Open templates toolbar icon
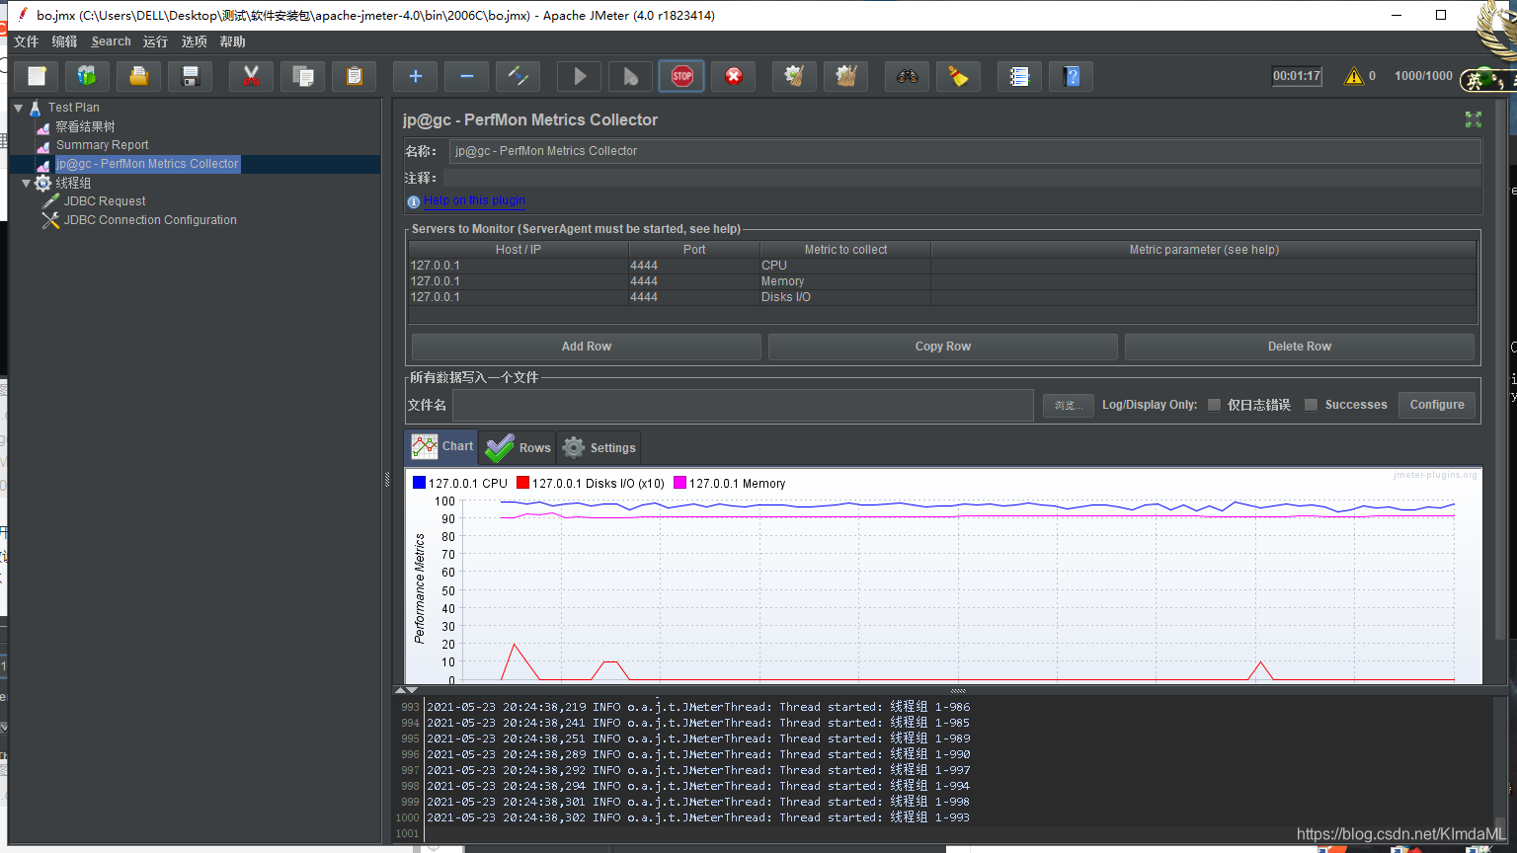This screenshot has width=1517, height=853. coord(88,76)
